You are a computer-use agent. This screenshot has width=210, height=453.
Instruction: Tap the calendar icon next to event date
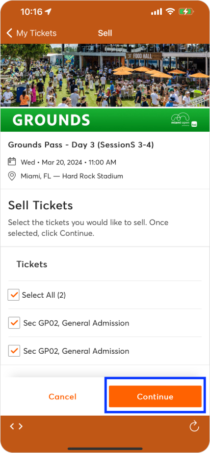[12, 162]
